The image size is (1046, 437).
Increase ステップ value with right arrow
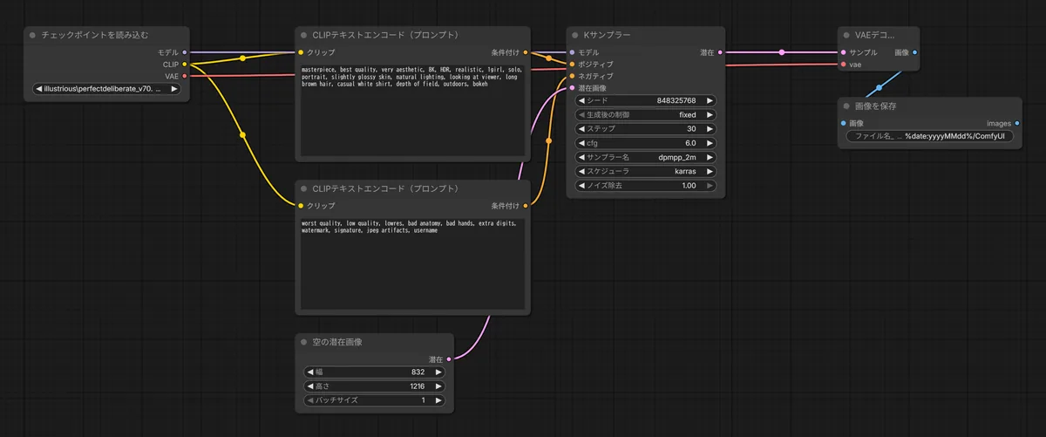710,129
